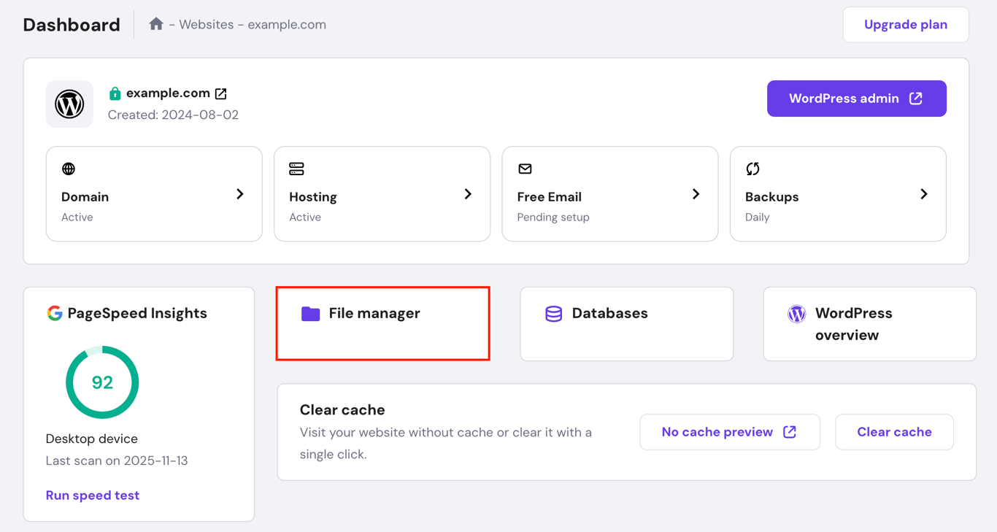
Task: Click the envelope icon in the Free Email card
Action: click(525, 169)
